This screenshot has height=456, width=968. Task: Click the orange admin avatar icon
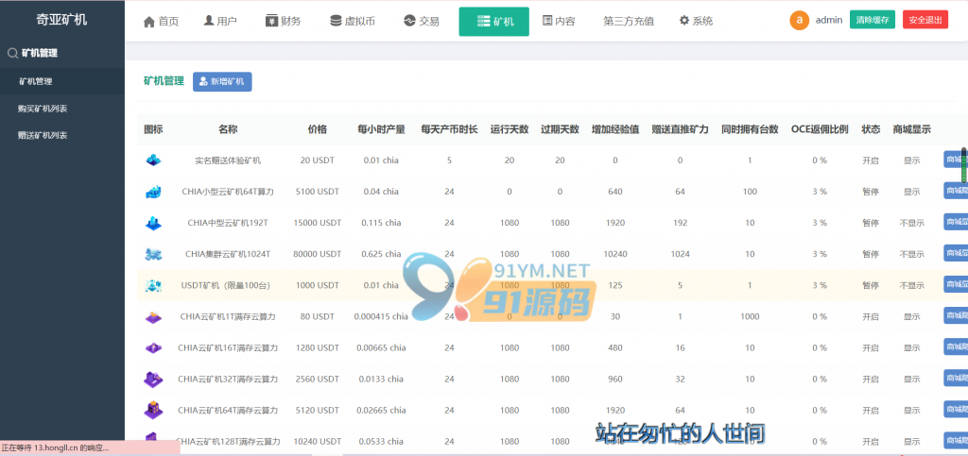[800, 21]
